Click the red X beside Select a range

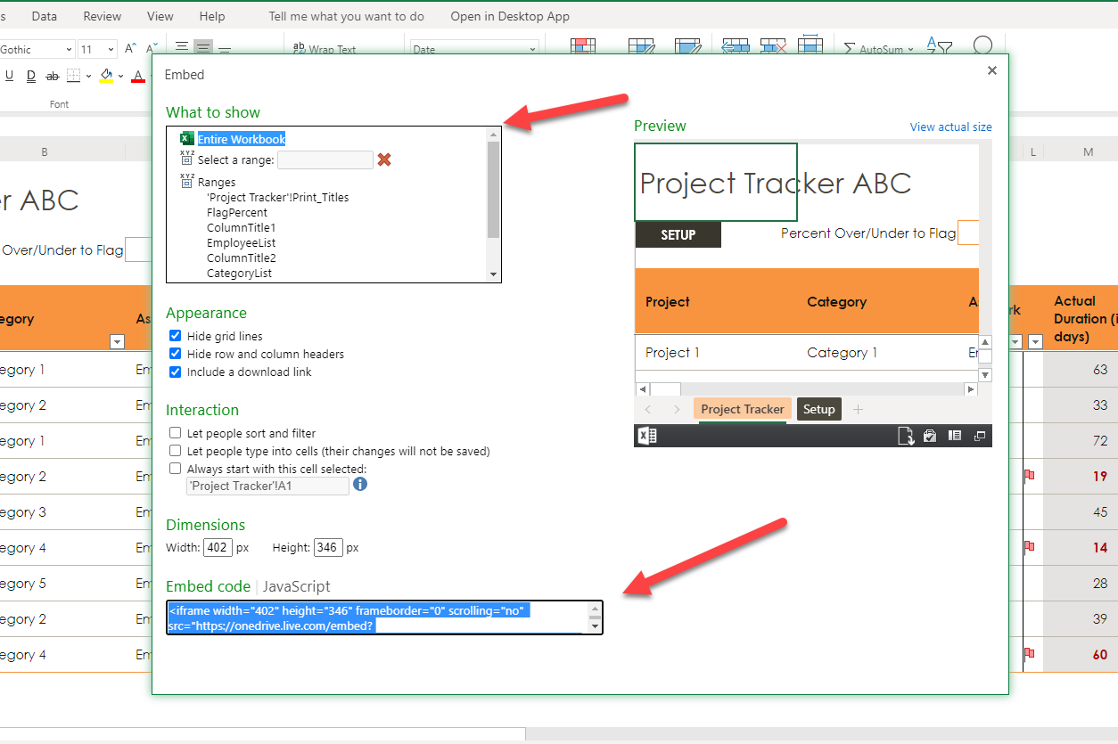pyautogui.click(x=384, y=159)
